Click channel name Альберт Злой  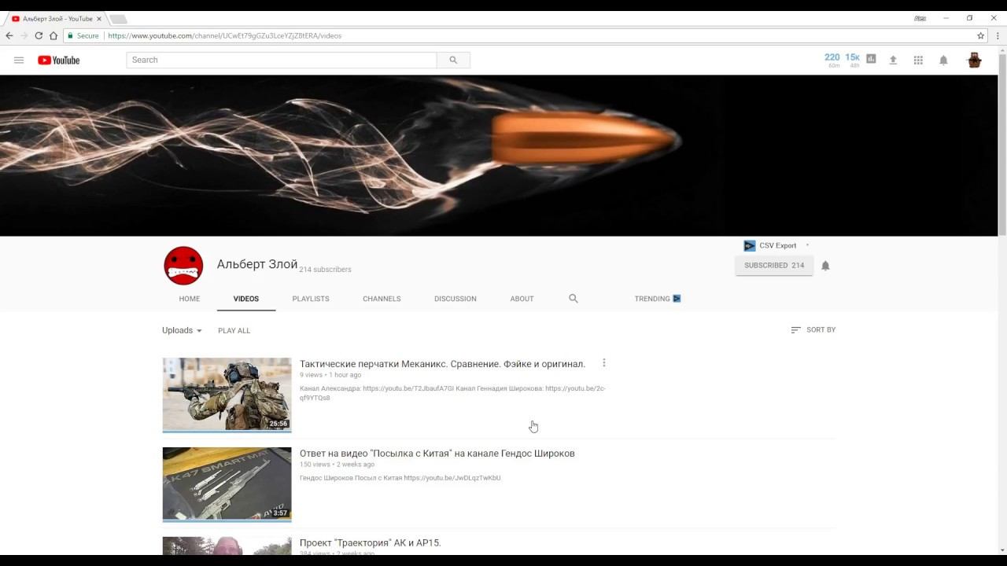(257, 264)
